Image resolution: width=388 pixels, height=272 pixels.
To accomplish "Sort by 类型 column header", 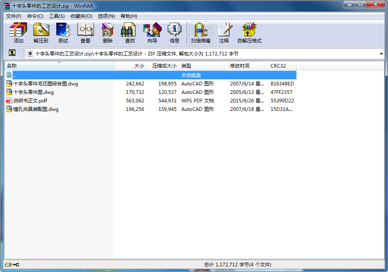I will click(203, 66).
